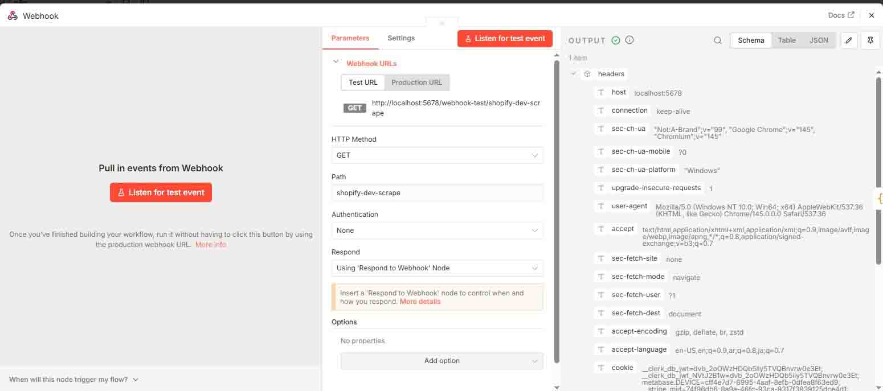Open the Authentication dropdown
The image size is (883, 391).
pyautogui.click(x=436, y=231)
